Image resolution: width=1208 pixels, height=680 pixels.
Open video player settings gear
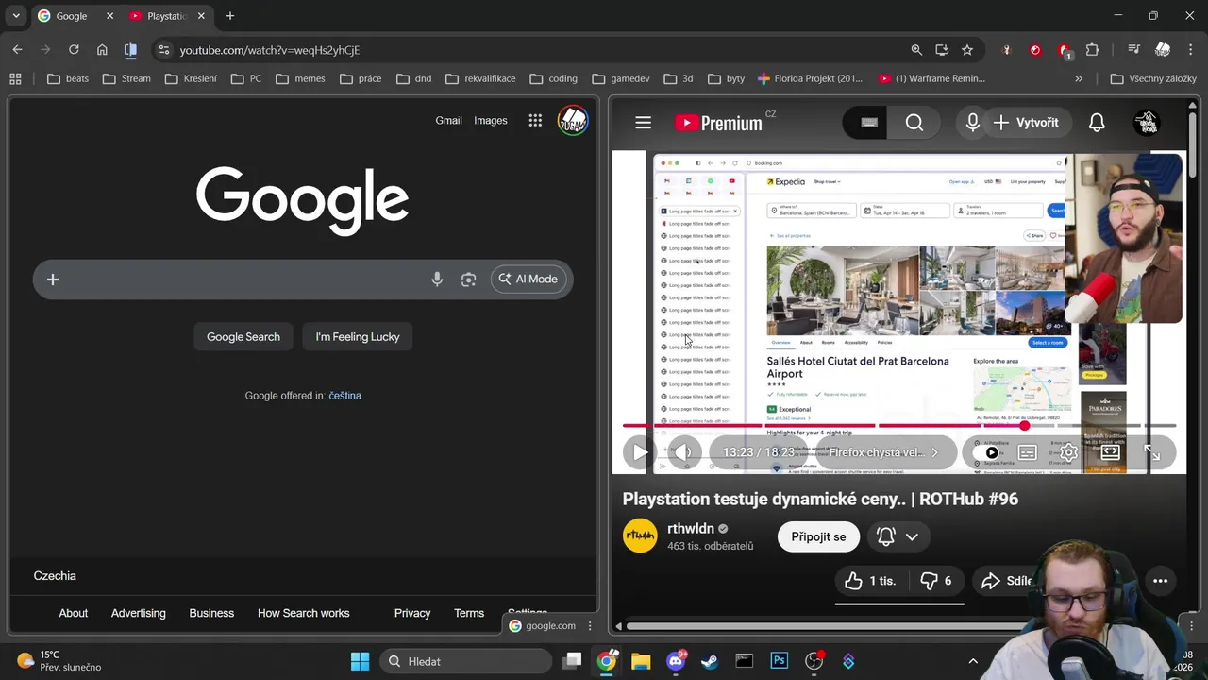(1068, 452)
